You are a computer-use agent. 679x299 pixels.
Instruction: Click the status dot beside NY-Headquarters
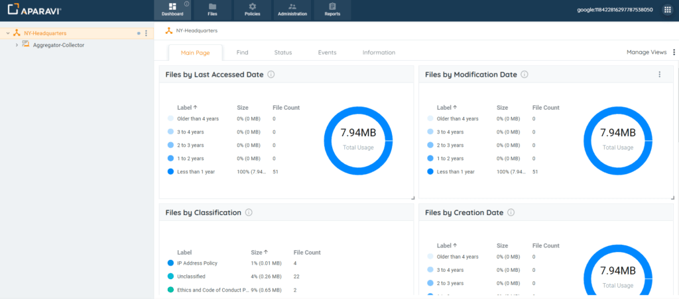(139, 33)
